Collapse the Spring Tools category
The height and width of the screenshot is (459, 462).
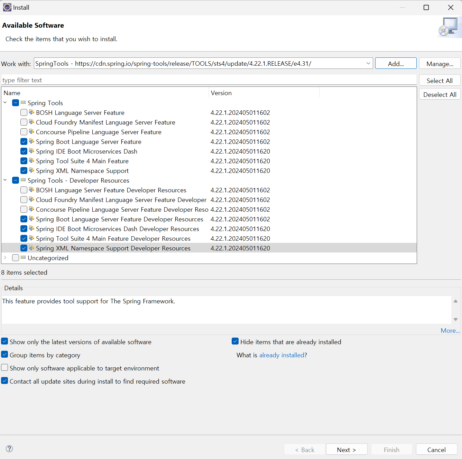tap(5, 103)
